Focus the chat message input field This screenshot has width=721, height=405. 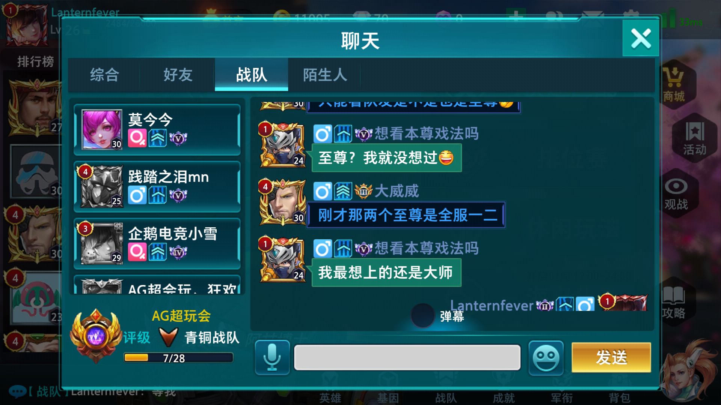coord(407,357)
